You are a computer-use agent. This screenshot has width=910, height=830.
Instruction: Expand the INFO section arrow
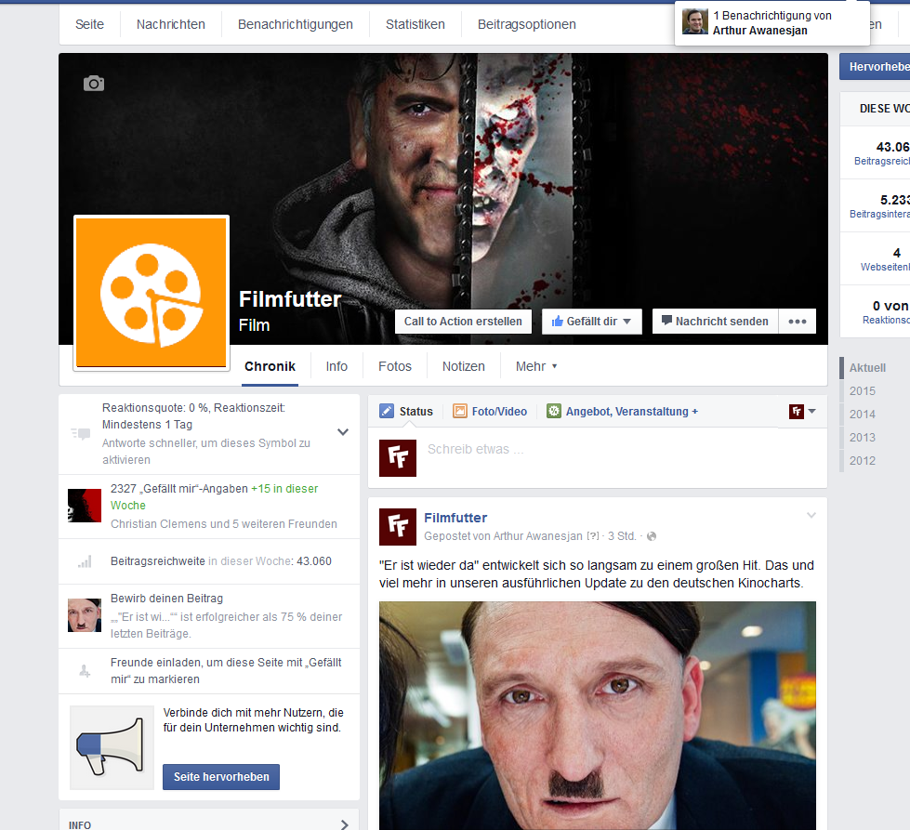[x=344, y=823]
